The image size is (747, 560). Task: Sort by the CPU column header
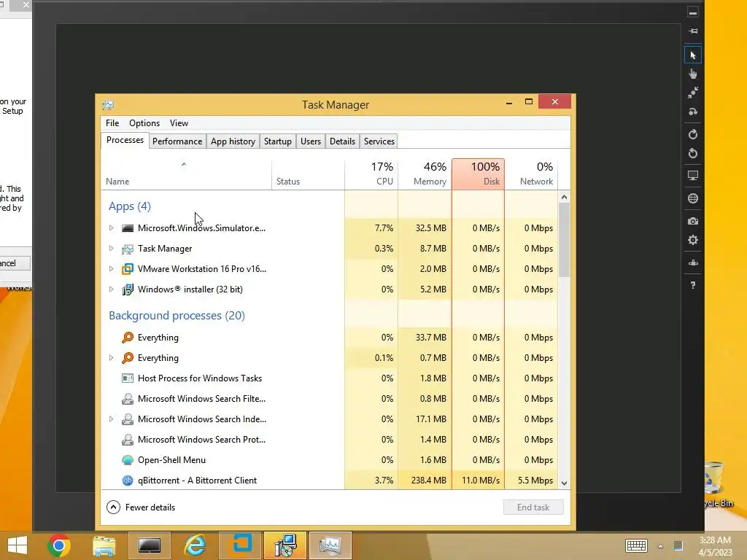pos(371,174)
